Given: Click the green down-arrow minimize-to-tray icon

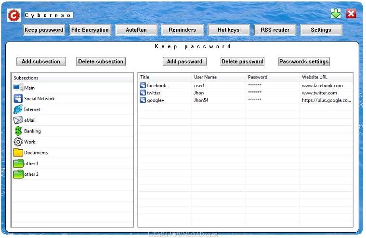Looking at the screenshot, I should [x=336, y=13].
